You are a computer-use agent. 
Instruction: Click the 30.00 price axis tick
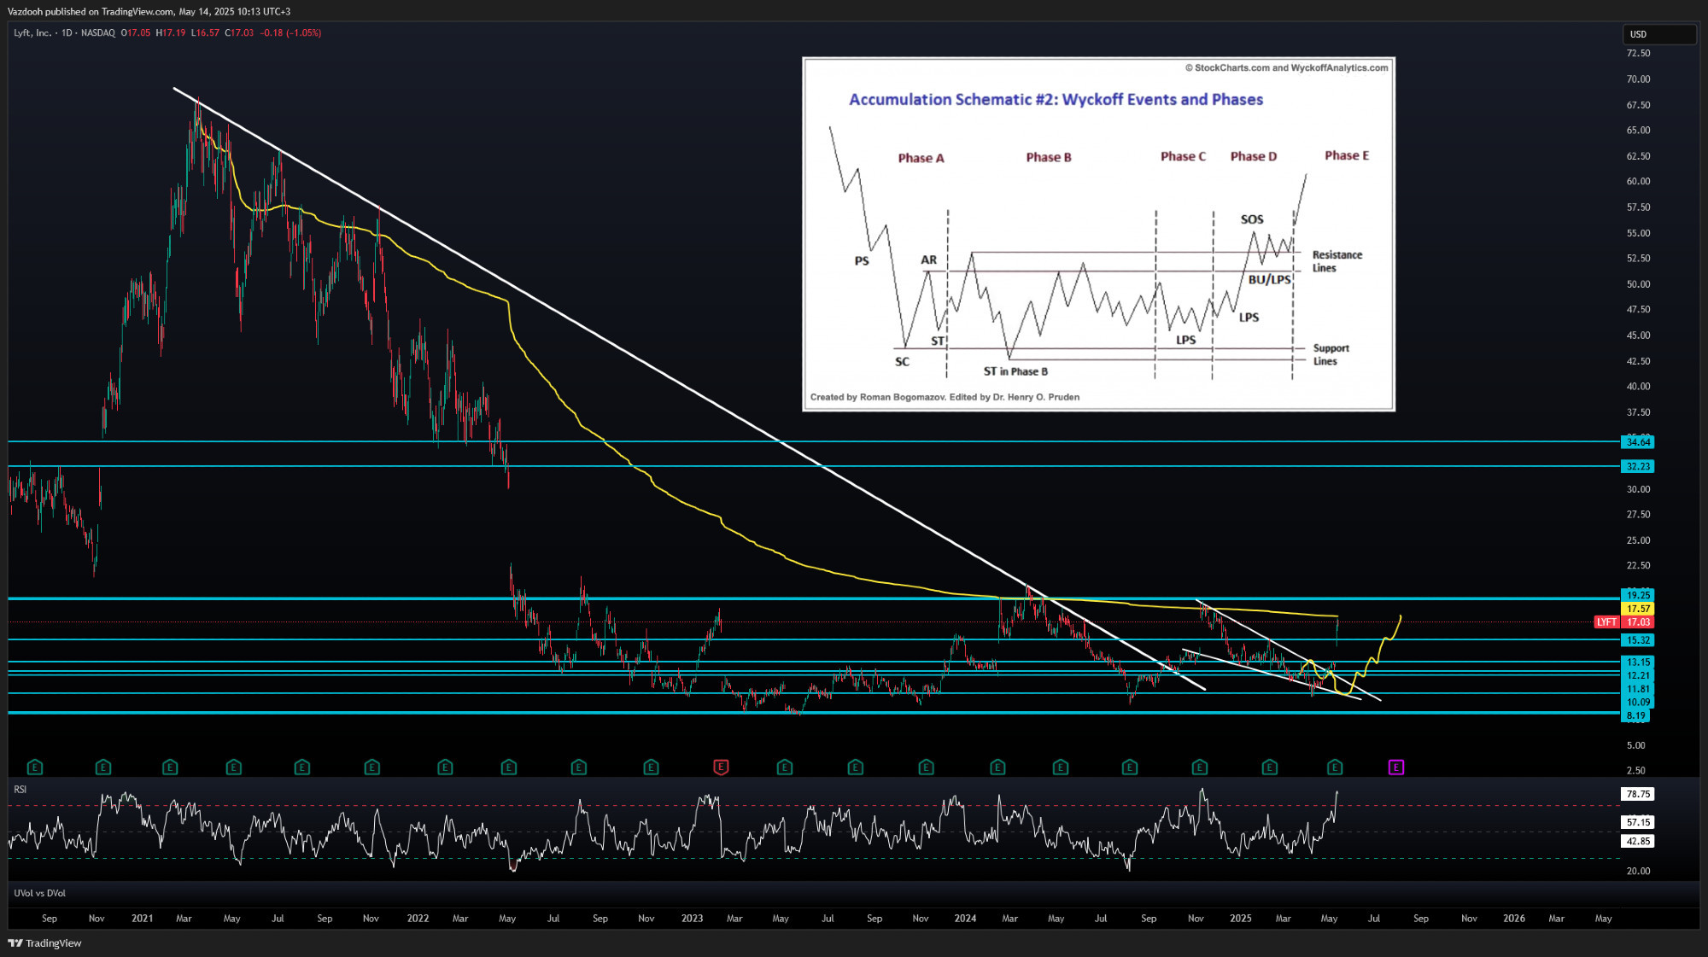pos(1638,489)
